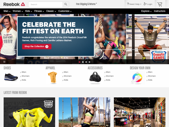Pause the hero slideshow

(x=4, y=62)
